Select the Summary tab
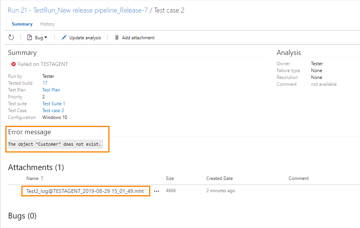Image resolution: width=360 pixels, height=228 pixels. [x=22, y=24]
